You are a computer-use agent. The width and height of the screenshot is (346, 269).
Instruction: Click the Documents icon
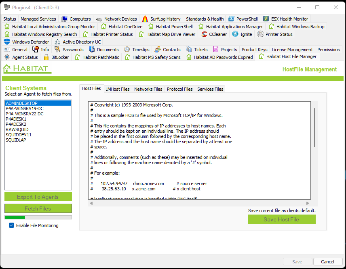point(92,49)
